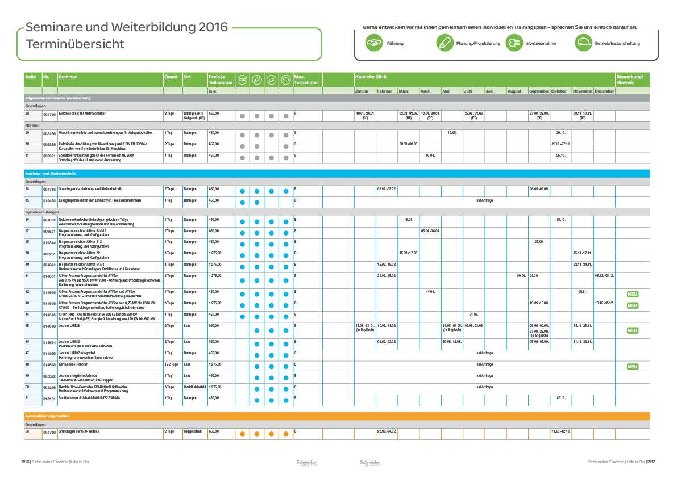Viewport: 677px width, 478px height.
Task: Click the date 07.04. in row 008091
Action: pos(430,155)
